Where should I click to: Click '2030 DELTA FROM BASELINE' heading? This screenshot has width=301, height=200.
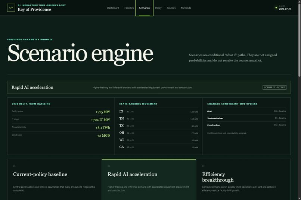(x=31, y=104)
